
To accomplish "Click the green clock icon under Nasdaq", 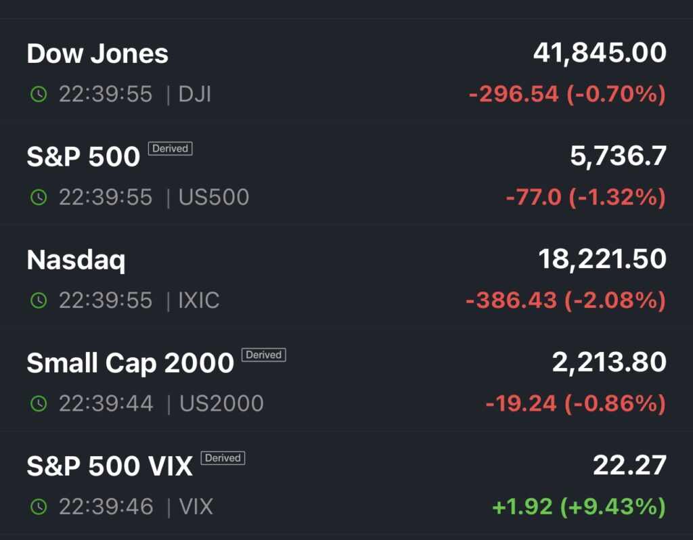I will 39,300.
